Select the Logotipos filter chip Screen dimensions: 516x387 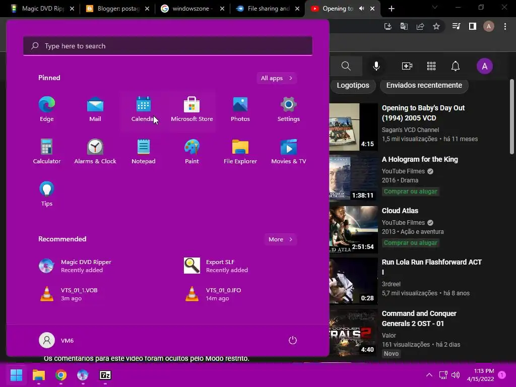(x=353, y=85)
